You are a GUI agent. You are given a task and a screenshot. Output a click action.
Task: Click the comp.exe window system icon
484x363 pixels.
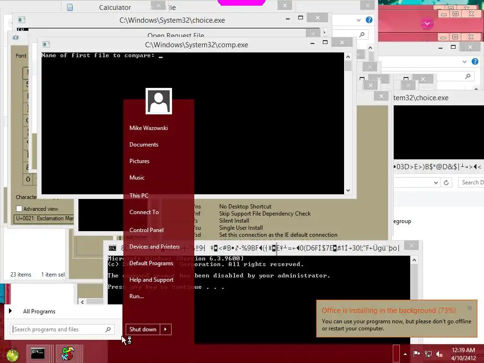coord(46,44)
